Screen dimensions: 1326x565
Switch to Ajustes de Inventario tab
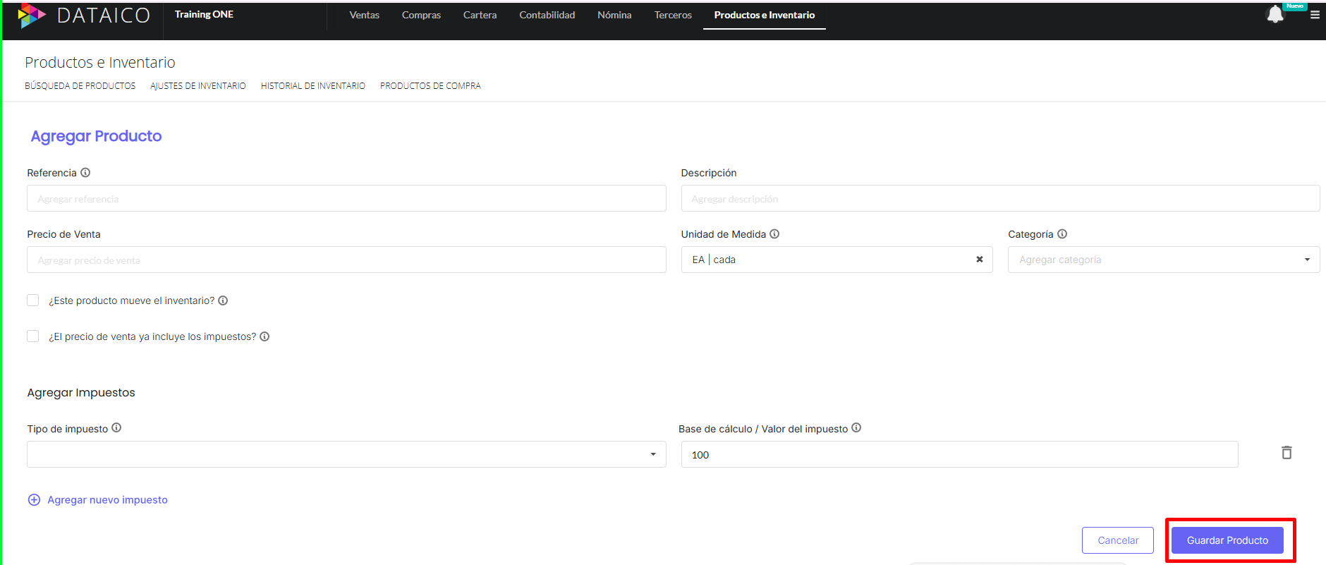[198, 86]
